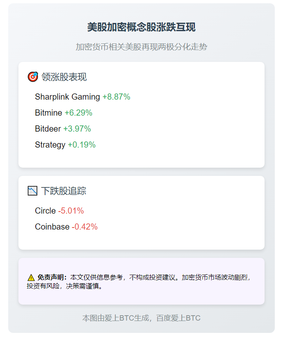
Task: Click the +3.97% gain figure
Action: [77, 129]
